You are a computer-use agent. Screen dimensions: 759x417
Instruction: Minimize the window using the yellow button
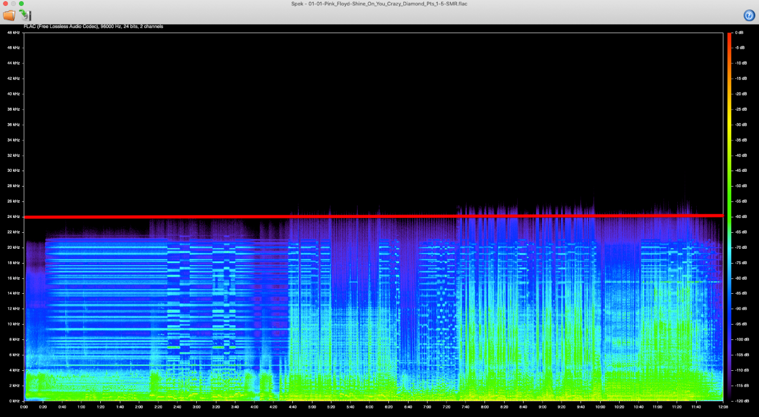pyautogui.click(x=13, y=4)
